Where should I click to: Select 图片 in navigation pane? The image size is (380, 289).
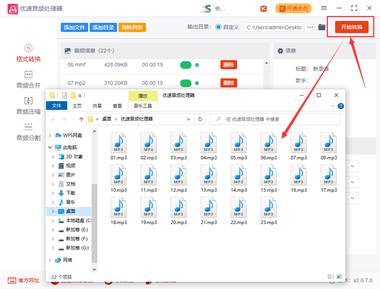click(x=71, y=175)
